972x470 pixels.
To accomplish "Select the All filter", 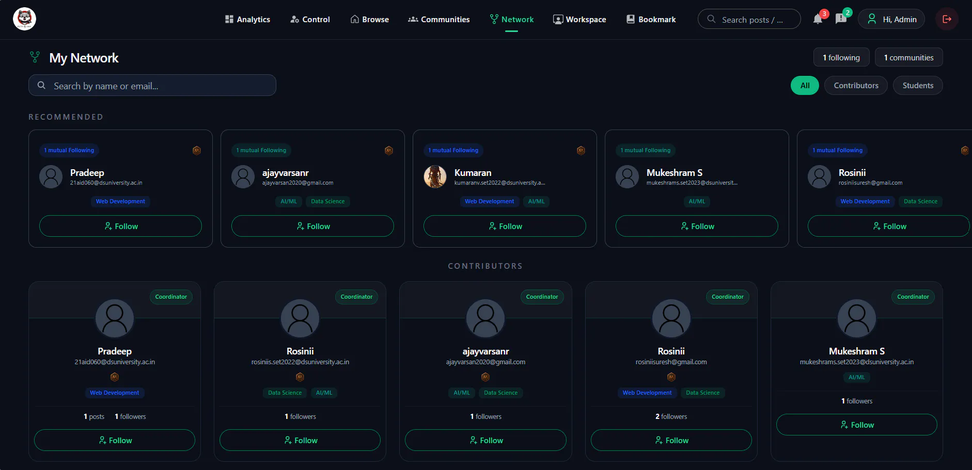I will coord(805,86).
